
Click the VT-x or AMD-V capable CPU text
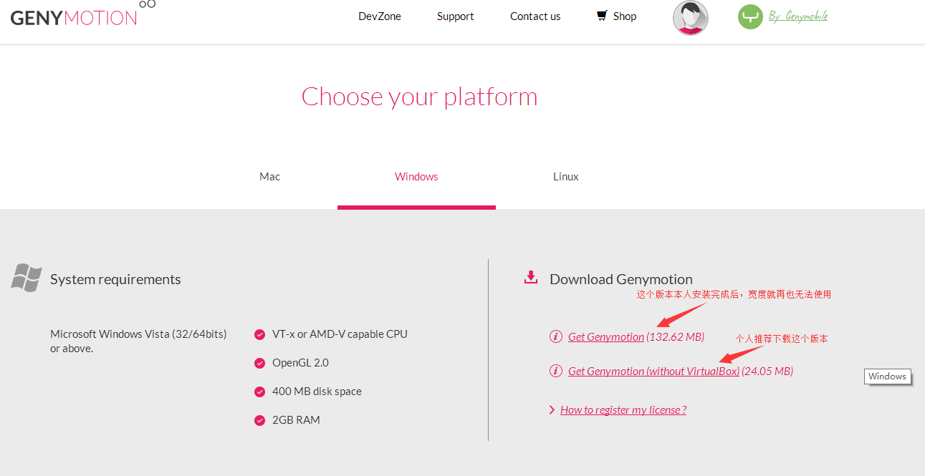click(340, 334)
